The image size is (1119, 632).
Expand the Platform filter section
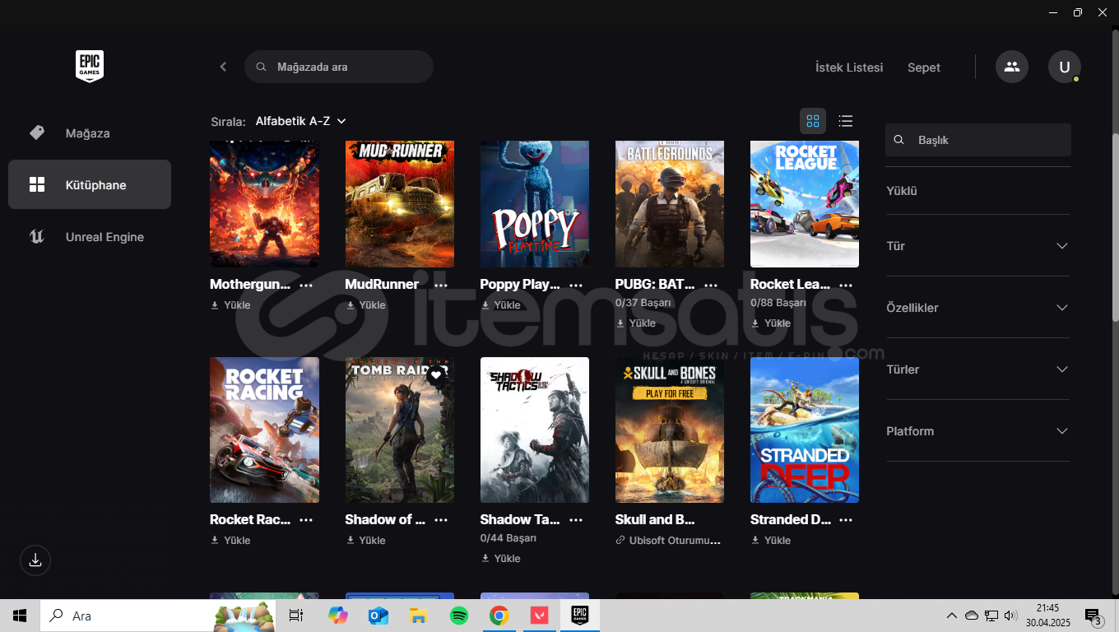click(977, 431)
